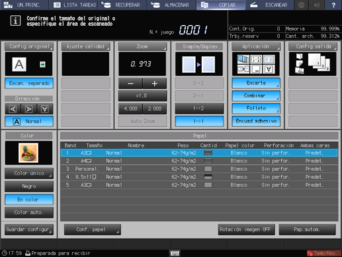Image resolution: width=342 pixels, height=257 pixels.
Task: Select Negro color mode
Action: pos(29,186)
